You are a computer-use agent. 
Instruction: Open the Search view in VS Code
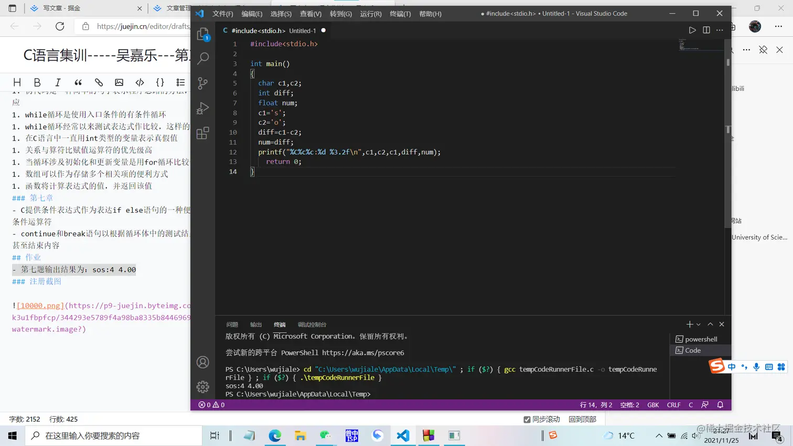click(x=203, y=58)
